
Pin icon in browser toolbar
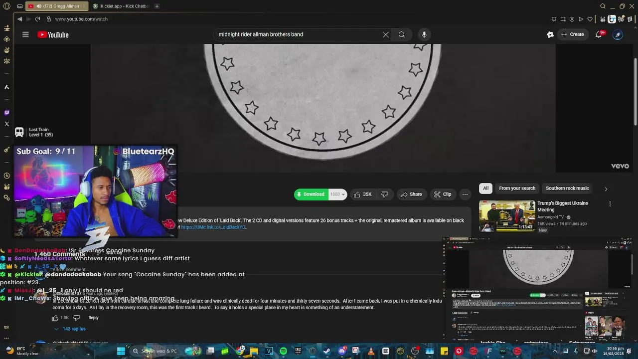click(x=554, y=19)
